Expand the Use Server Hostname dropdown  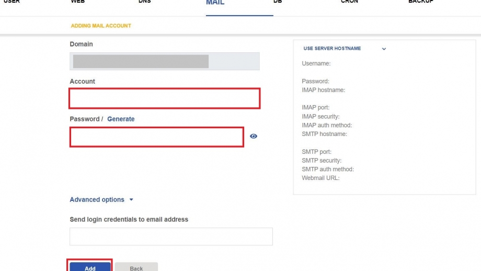coord(345,49)
